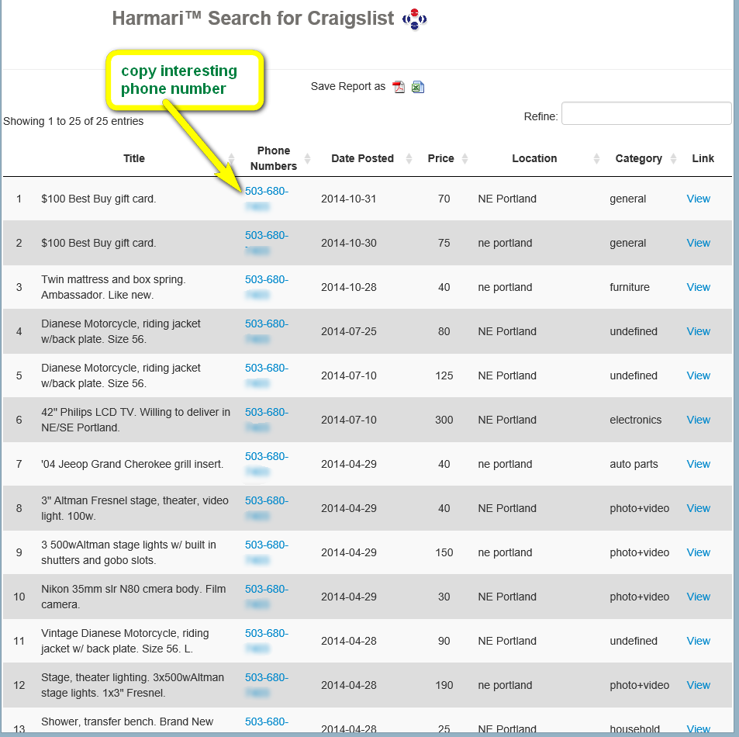
Task: Sort entries by Location arrows
Action: pos(596,158)
